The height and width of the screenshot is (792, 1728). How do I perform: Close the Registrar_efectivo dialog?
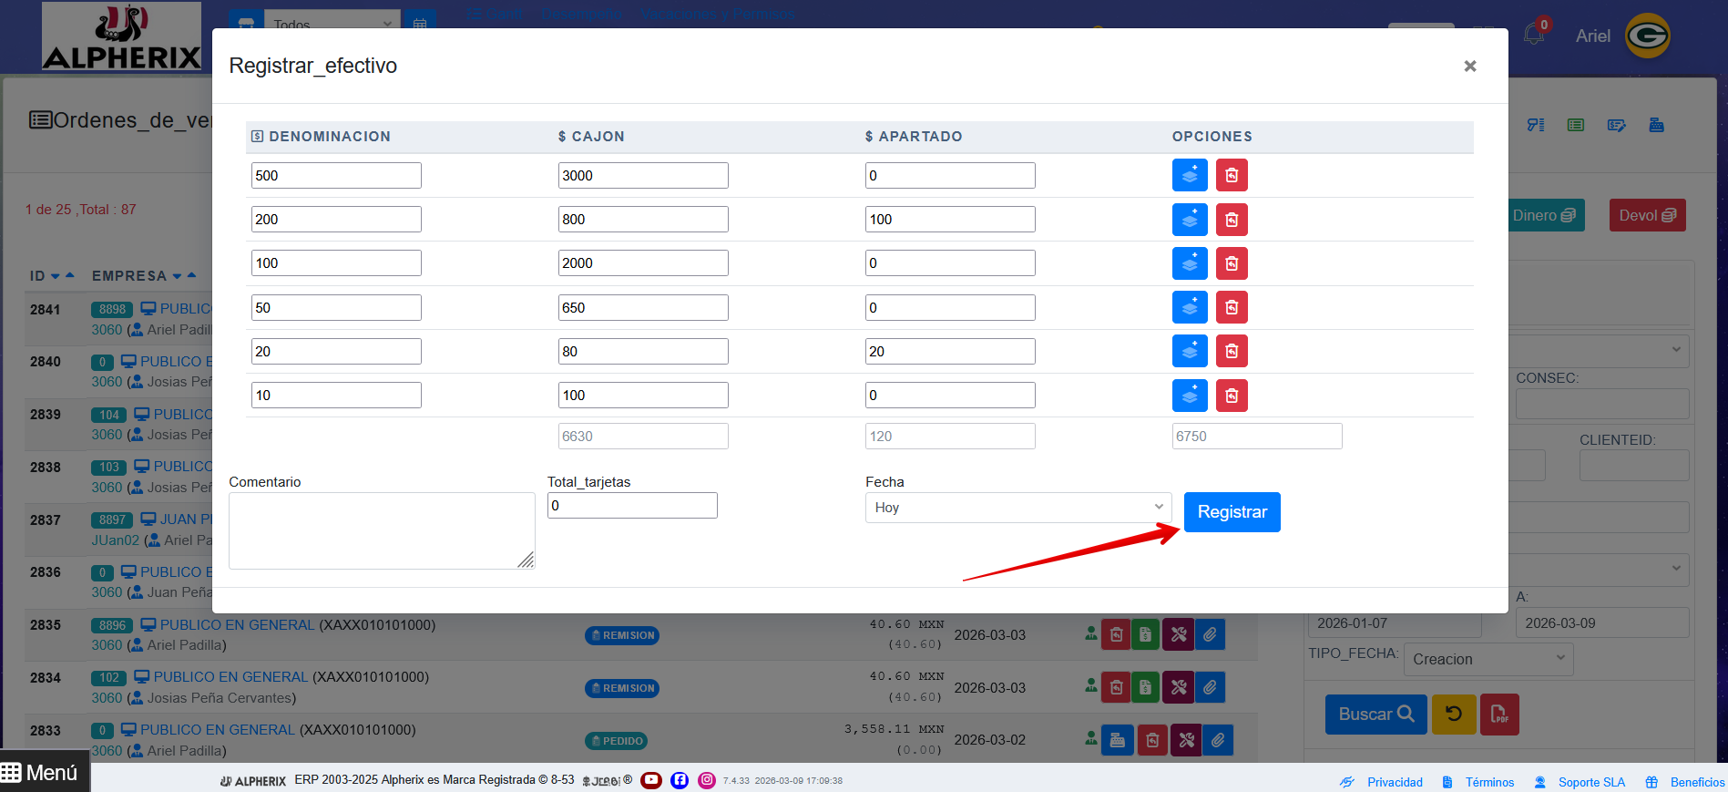click(x=1469, y=66)
